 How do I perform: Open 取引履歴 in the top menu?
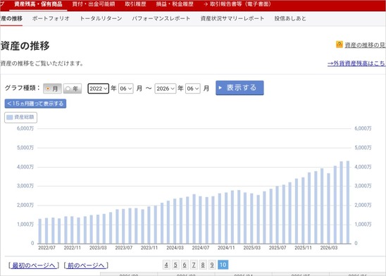click(135, 4)
